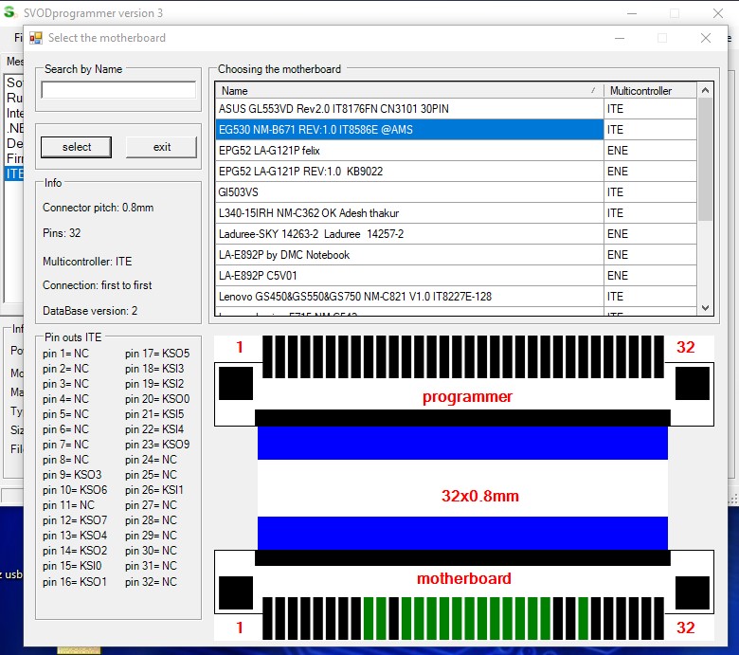Screen dimensions: 739x655
Task: Click the pin 18= KSI3 entry
Action: [154, 369]
